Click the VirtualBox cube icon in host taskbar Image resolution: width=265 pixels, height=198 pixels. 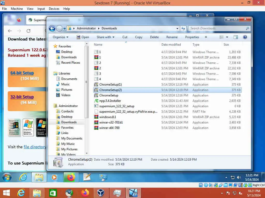[x=101, y=193]
